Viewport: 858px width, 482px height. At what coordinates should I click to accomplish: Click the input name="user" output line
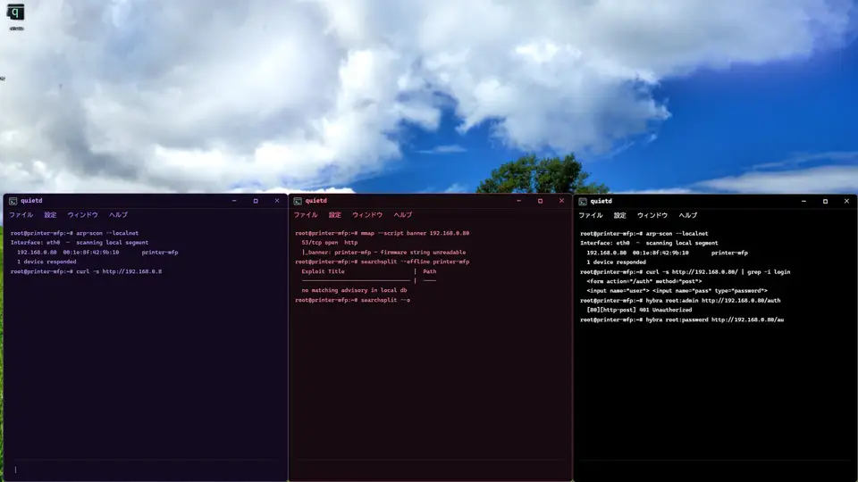(x=677, y=291)
